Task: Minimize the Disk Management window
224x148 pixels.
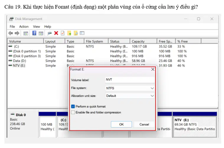Action: pos(186,19)
